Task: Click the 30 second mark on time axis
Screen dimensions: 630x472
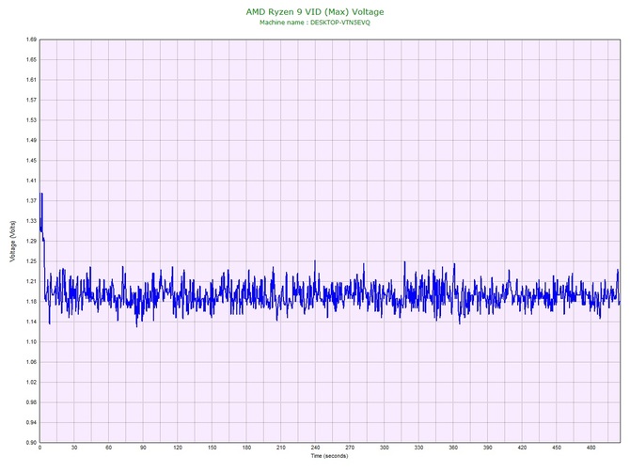Action: 74,448
